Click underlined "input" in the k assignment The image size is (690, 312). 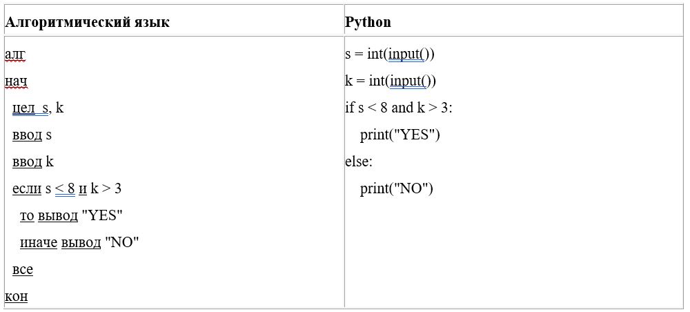[406, 81]
